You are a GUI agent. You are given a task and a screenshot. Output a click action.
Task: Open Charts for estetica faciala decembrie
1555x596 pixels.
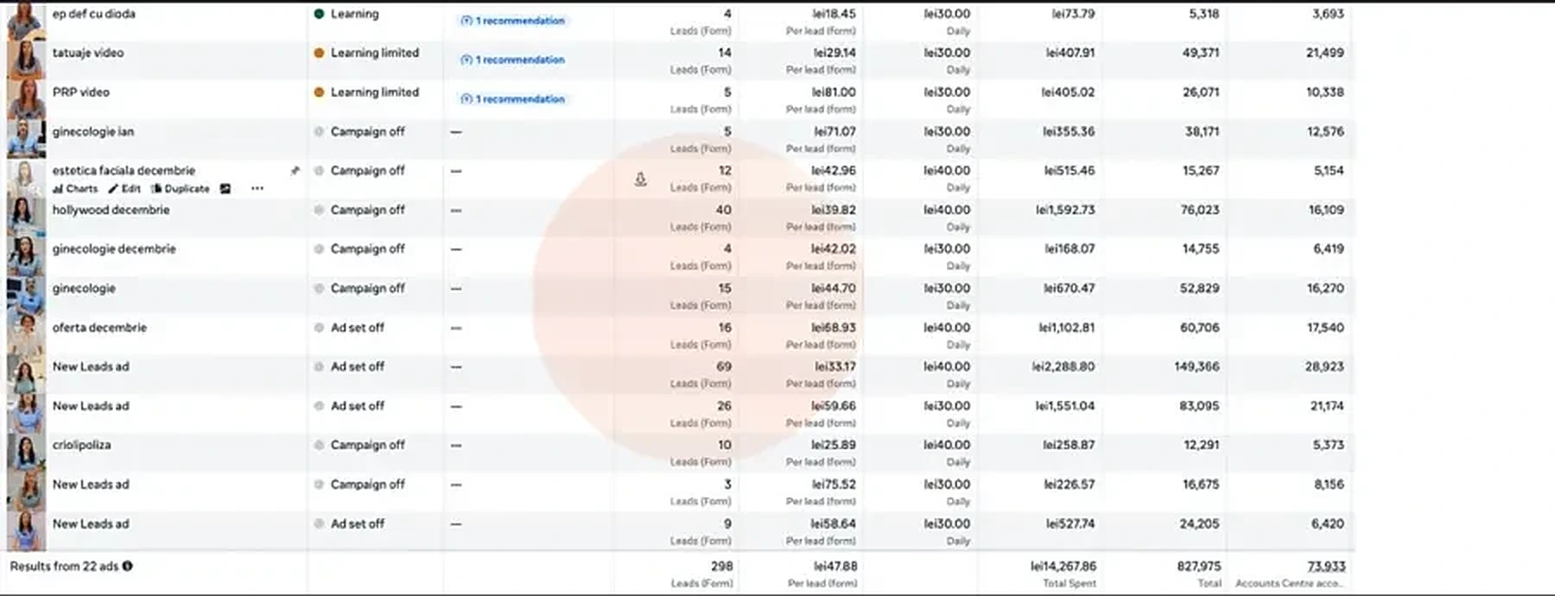click(x=75, y=188)
